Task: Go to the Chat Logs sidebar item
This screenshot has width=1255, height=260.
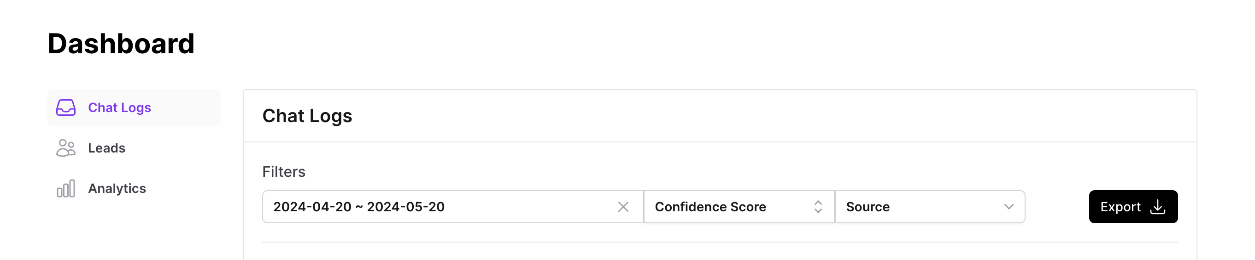Action: point(134,107)
